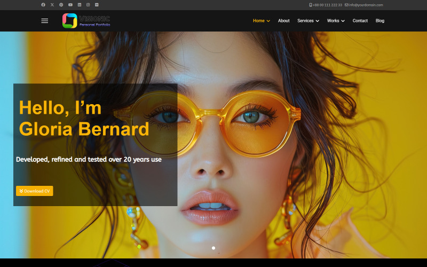Click the X (Twitter) icon
Screen dimensions: 427x267
(x=52, y=5)
